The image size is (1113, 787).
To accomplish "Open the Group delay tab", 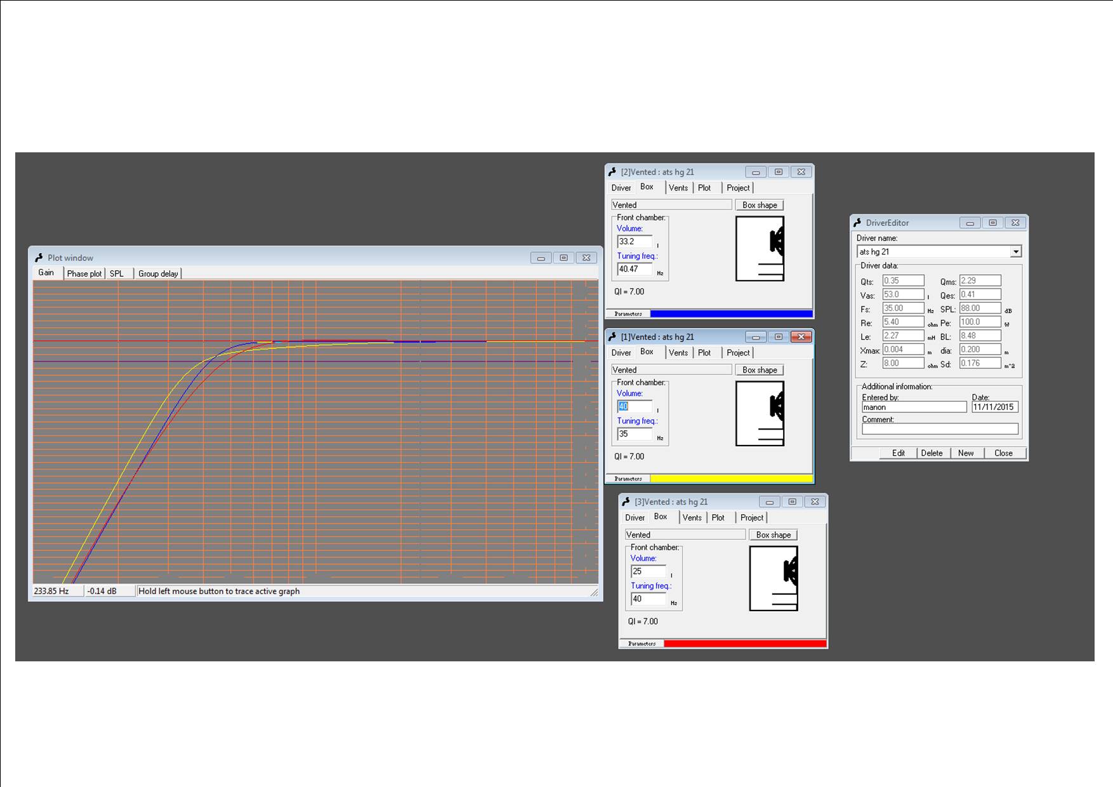I will click(x=158, y=274).
